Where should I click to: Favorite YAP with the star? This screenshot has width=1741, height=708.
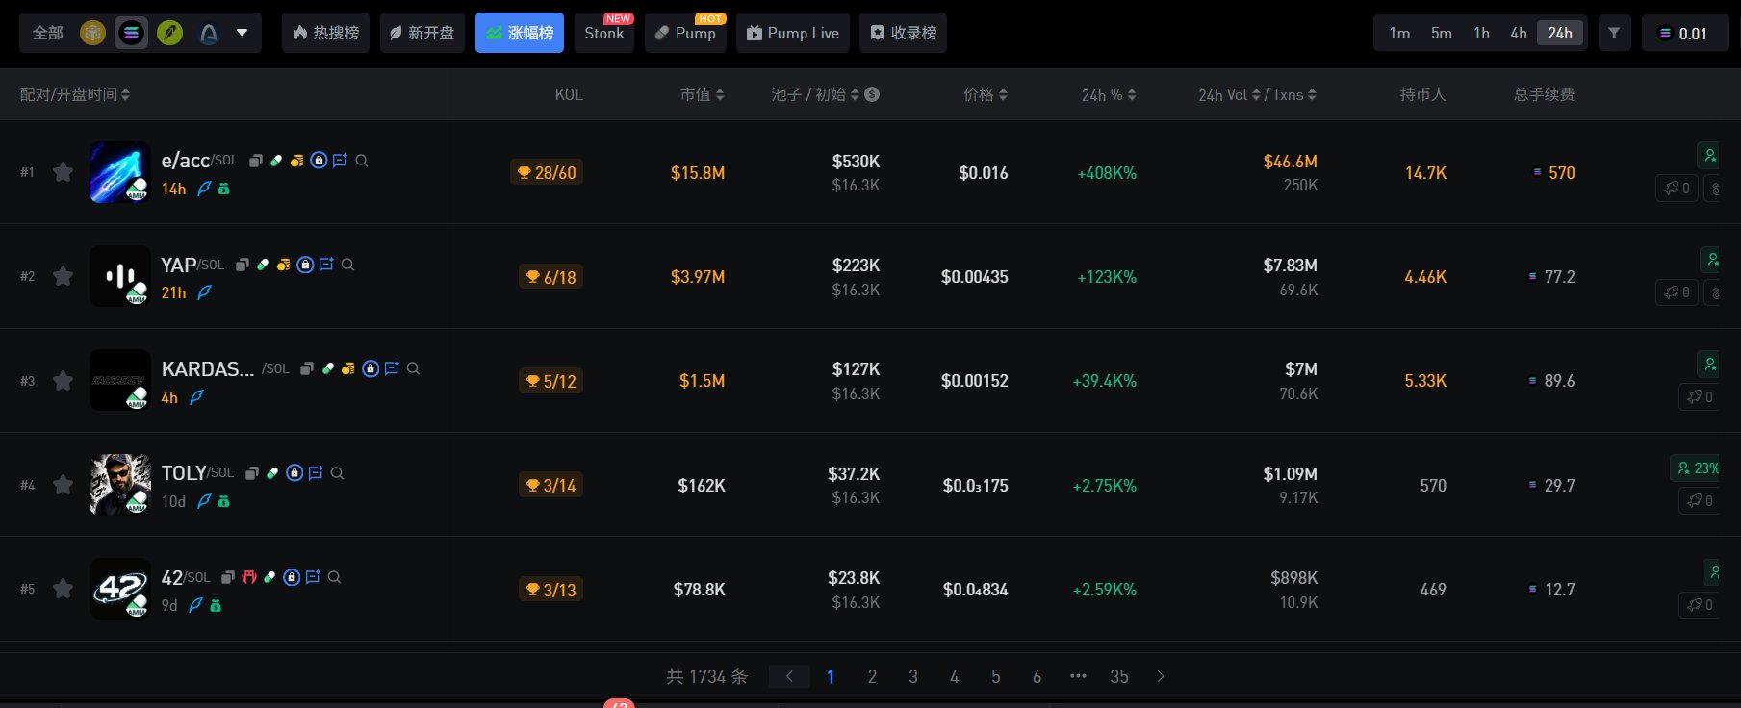[63, 276]
